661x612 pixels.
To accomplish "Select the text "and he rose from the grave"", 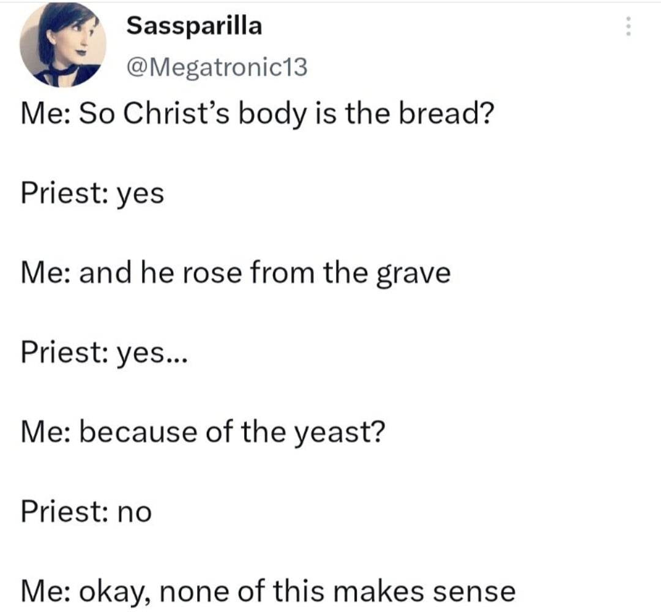I will pyautogui.click(x=265, y=273).
